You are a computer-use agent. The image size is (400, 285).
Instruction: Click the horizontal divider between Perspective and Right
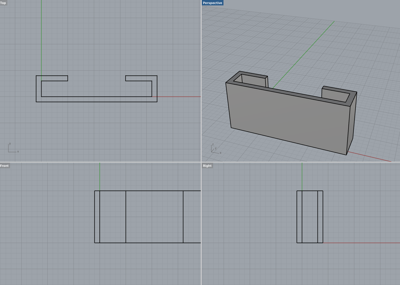(x=301, y=162)
